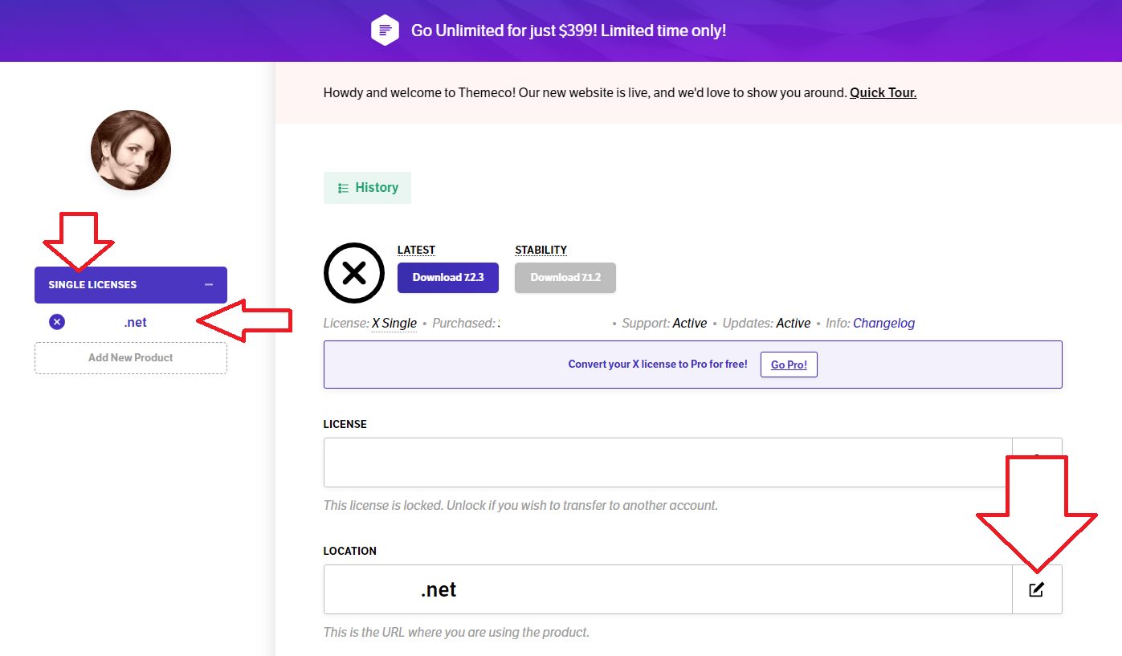Select the Single Licenses section header
This screenshot has width=1122, height=656.
pyautogui.click(x=131, y=285)
